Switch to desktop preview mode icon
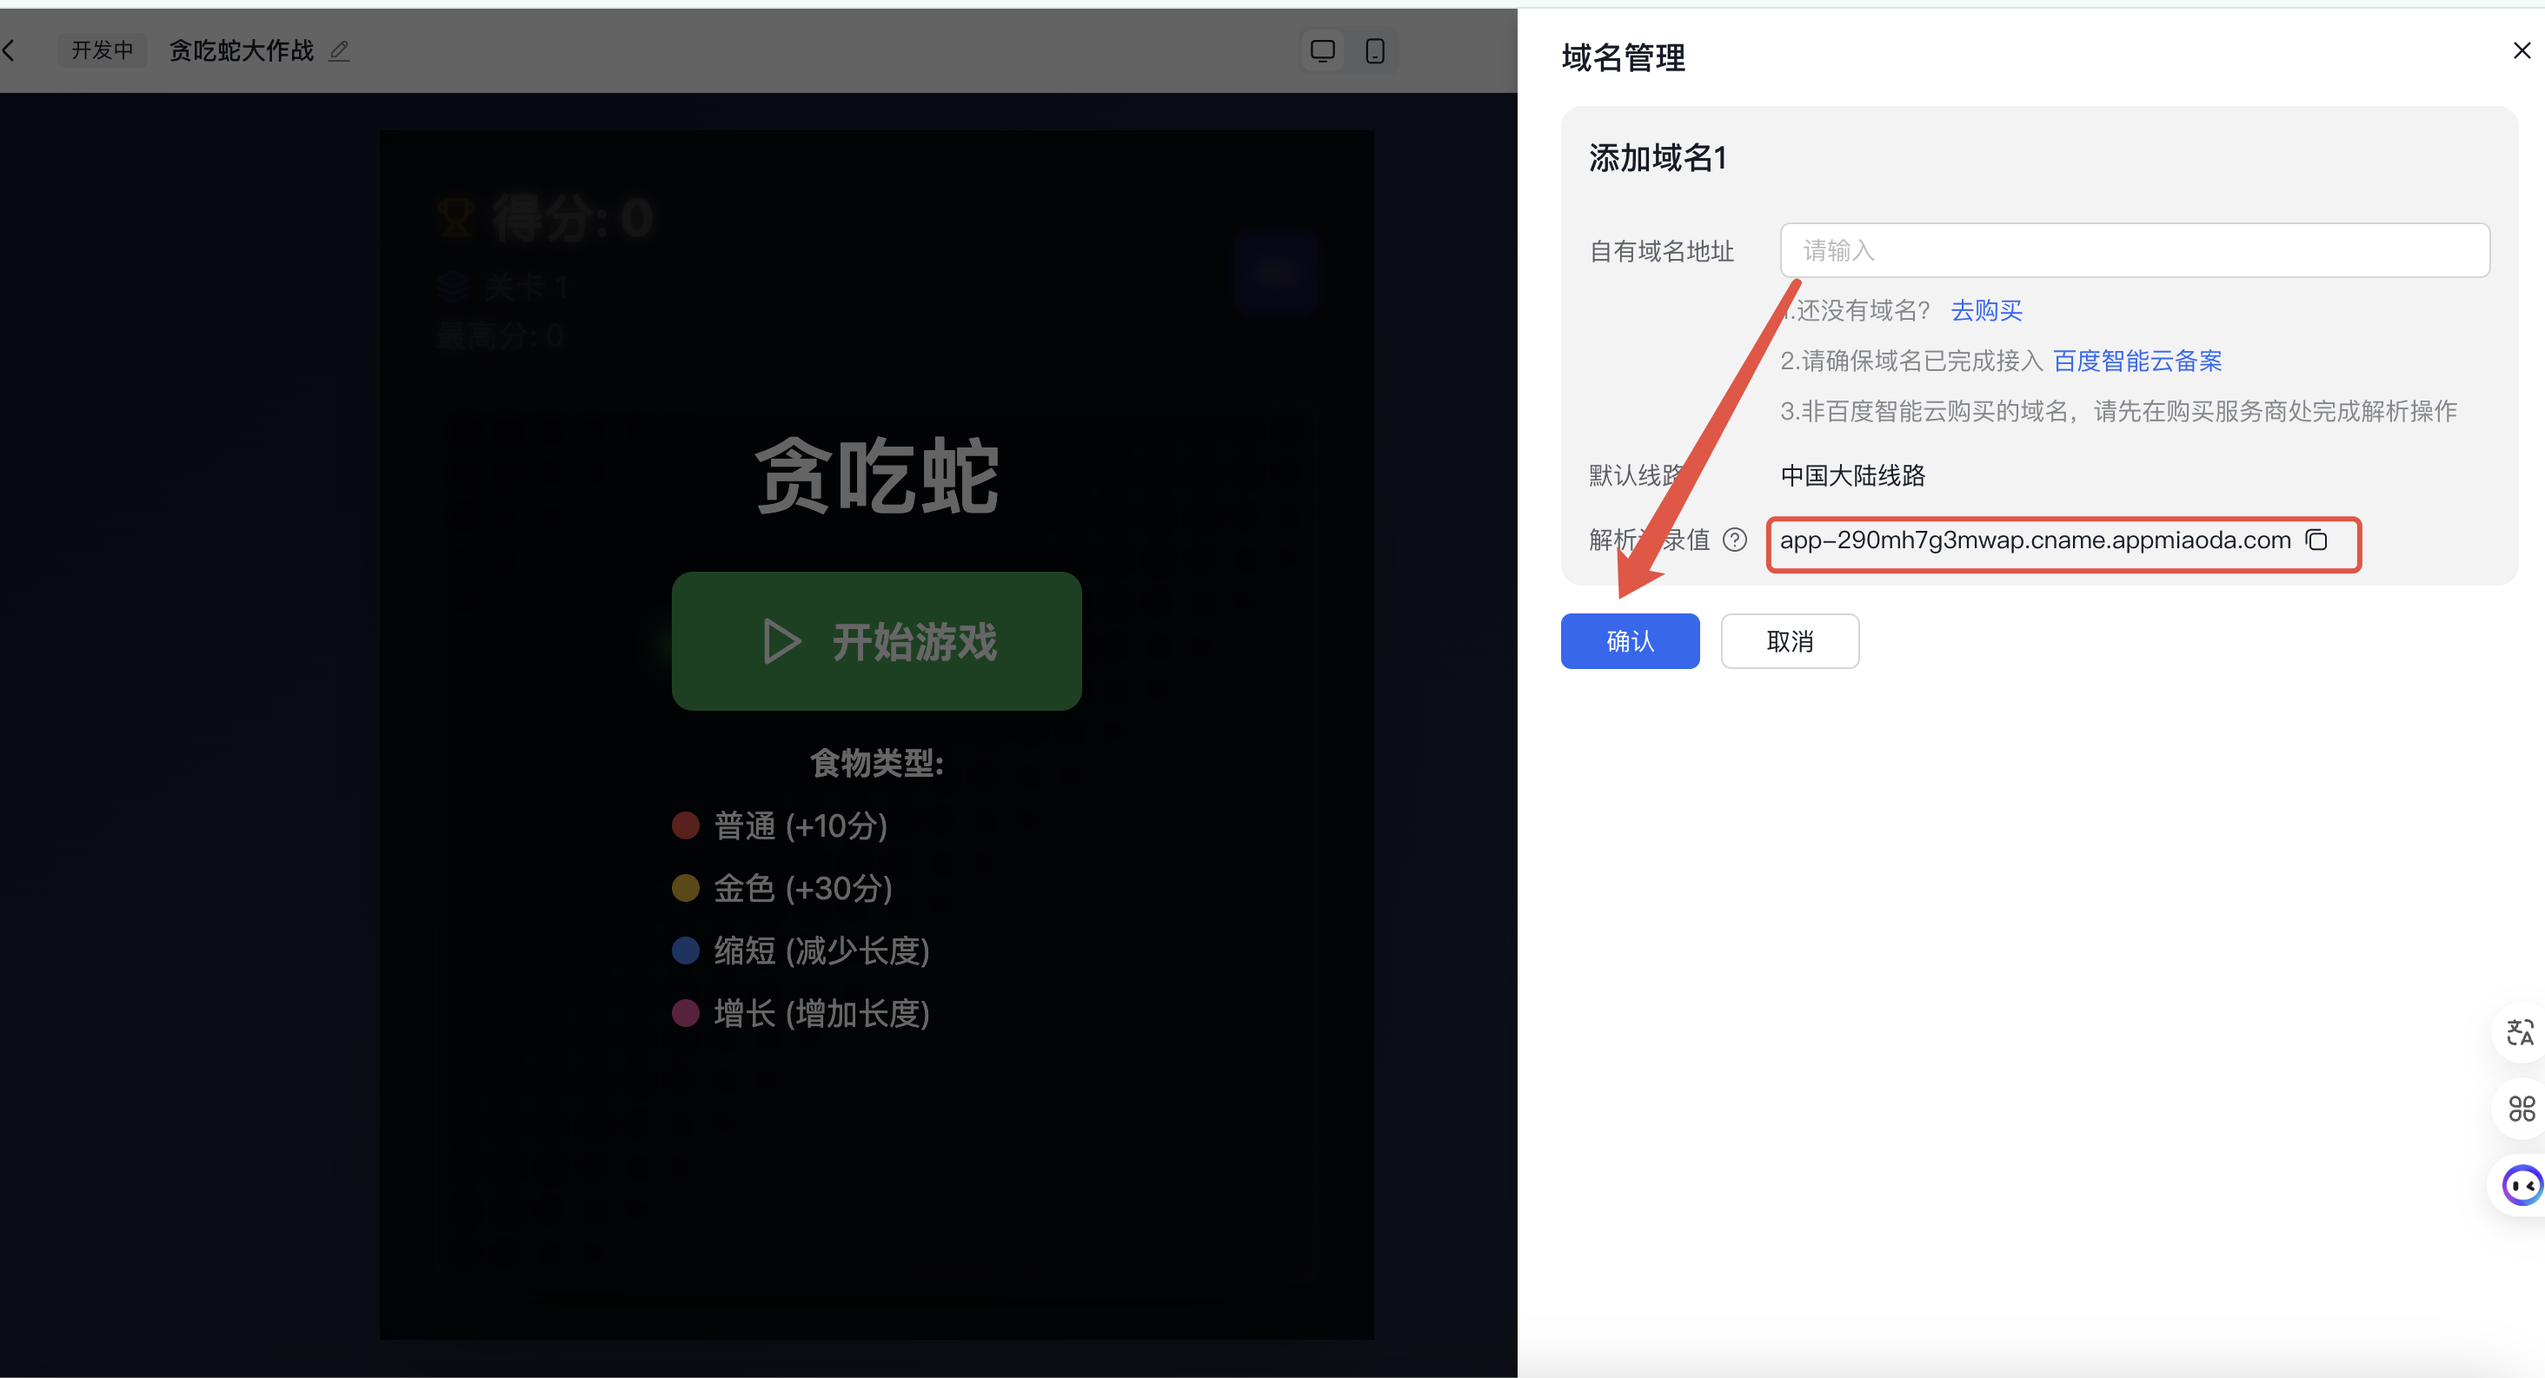Image resolution: width=2545 pixels, height=1378 pixels. click(1323, 50)
